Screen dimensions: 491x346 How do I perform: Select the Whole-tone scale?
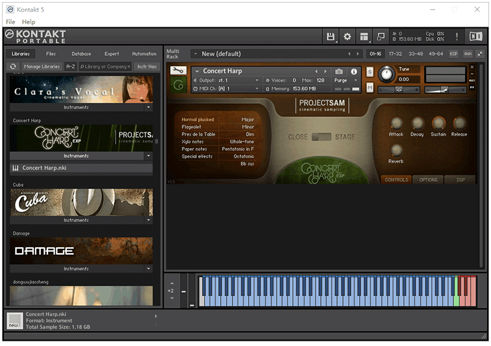(242, 142)
